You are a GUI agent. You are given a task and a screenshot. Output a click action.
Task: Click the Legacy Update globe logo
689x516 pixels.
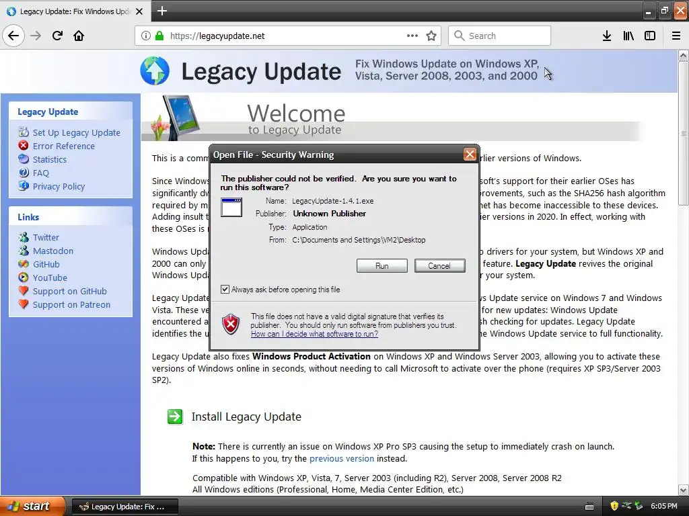tap(155, 71)
